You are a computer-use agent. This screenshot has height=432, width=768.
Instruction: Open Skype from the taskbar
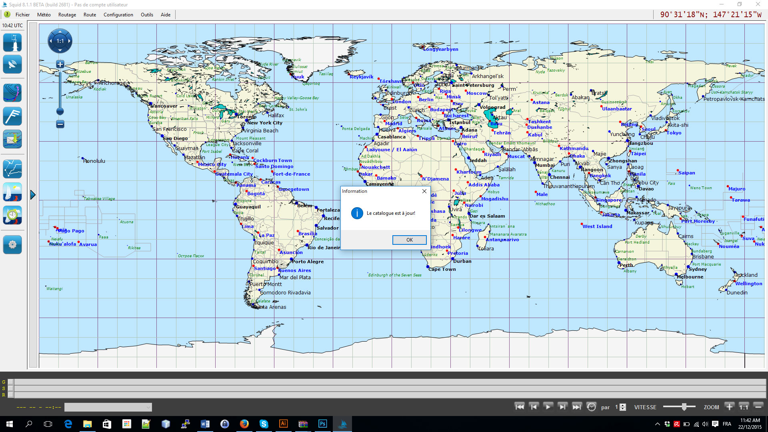coord(264,424)
